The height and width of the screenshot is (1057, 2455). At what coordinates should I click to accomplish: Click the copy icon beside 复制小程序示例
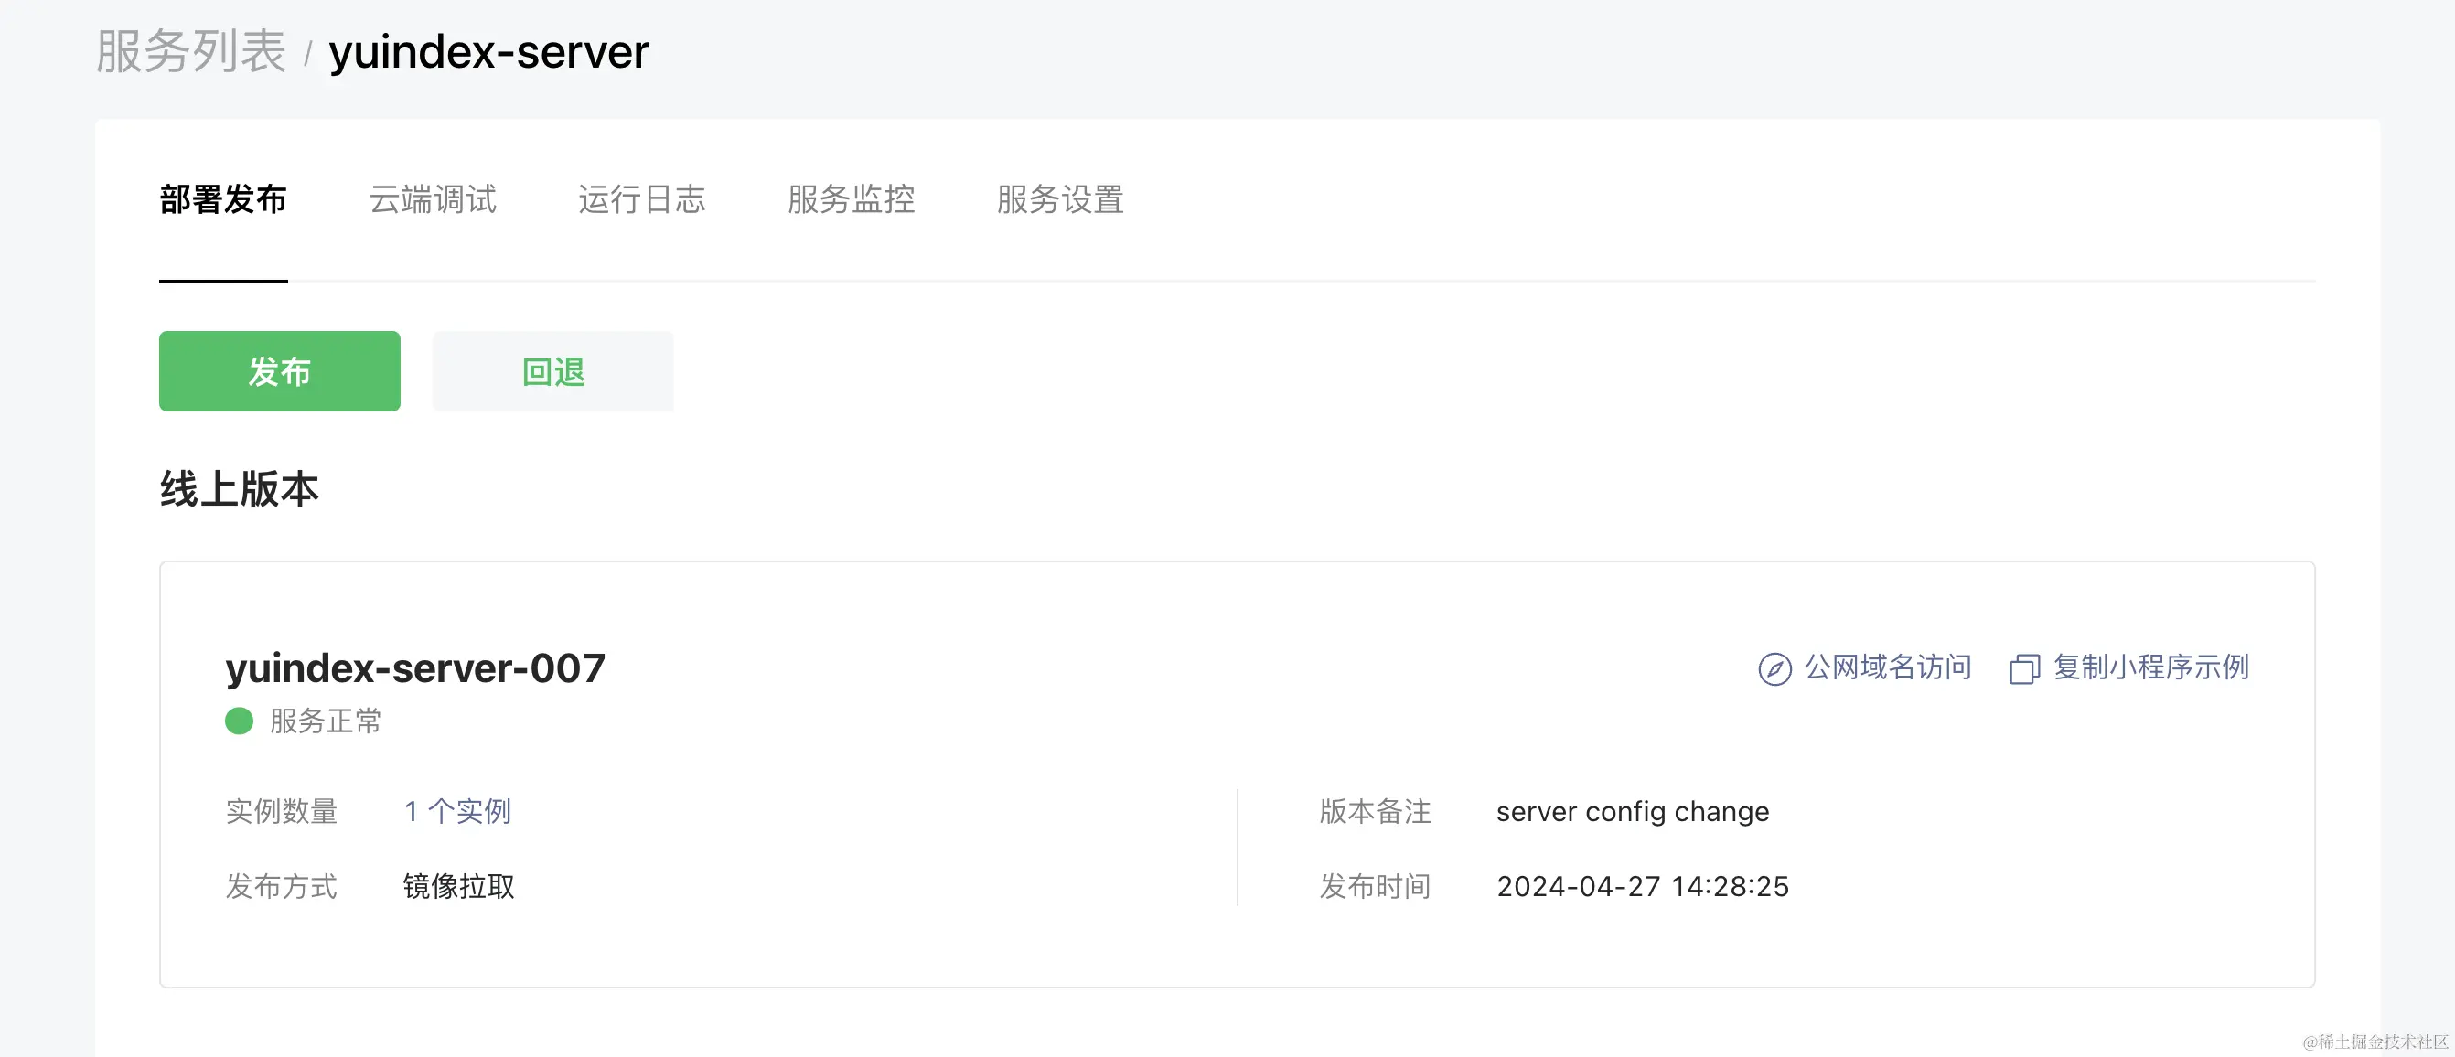coord(2023,668)
